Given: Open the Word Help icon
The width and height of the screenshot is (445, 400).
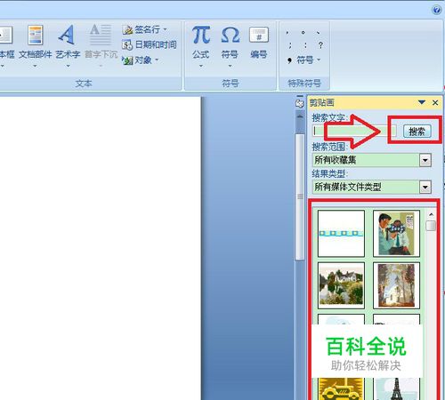Looking at the screenshot, I should pos(436,10).
